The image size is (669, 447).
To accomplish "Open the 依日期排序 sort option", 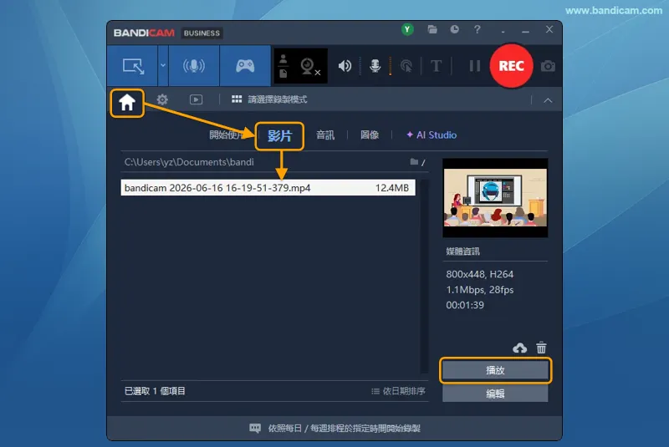I will pos(399,391).
